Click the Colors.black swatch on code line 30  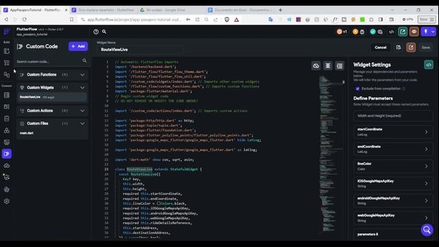[x=158, y=203]
